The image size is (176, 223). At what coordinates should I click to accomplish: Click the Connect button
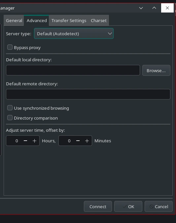[x=98, y=207]
